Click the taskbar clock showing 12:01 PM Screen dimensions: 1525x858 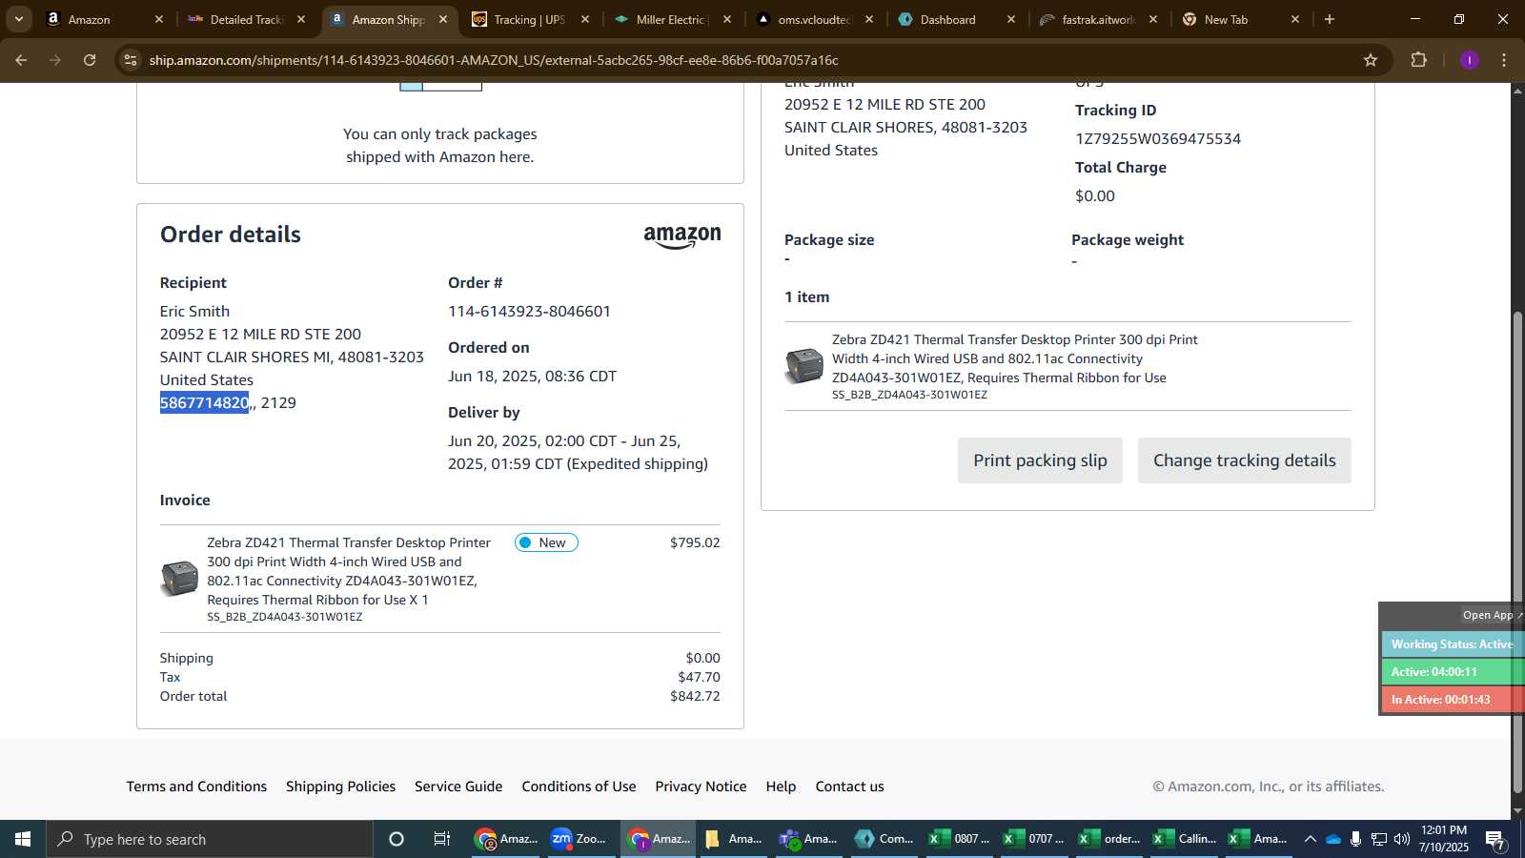[1444, 839]
